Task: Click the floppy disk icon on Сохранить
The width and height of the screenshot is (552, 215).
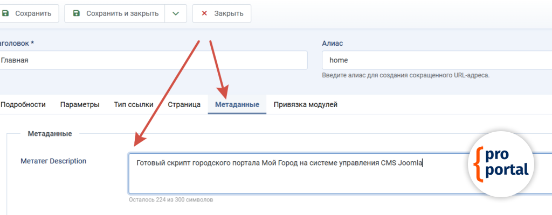Action: click(x=6, y=13)
